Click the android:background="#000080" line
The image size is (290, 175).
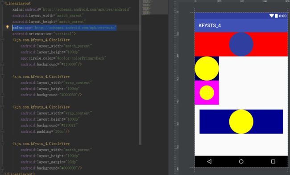pos(51,95)
